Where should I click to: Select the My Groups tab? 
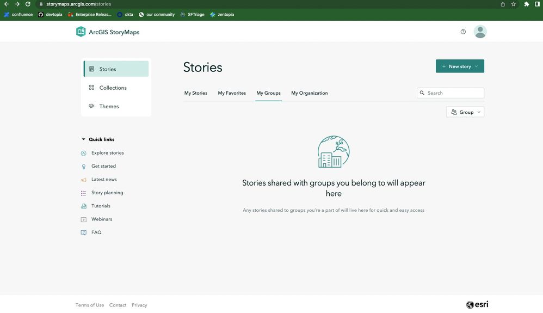[x=268, y=93]
